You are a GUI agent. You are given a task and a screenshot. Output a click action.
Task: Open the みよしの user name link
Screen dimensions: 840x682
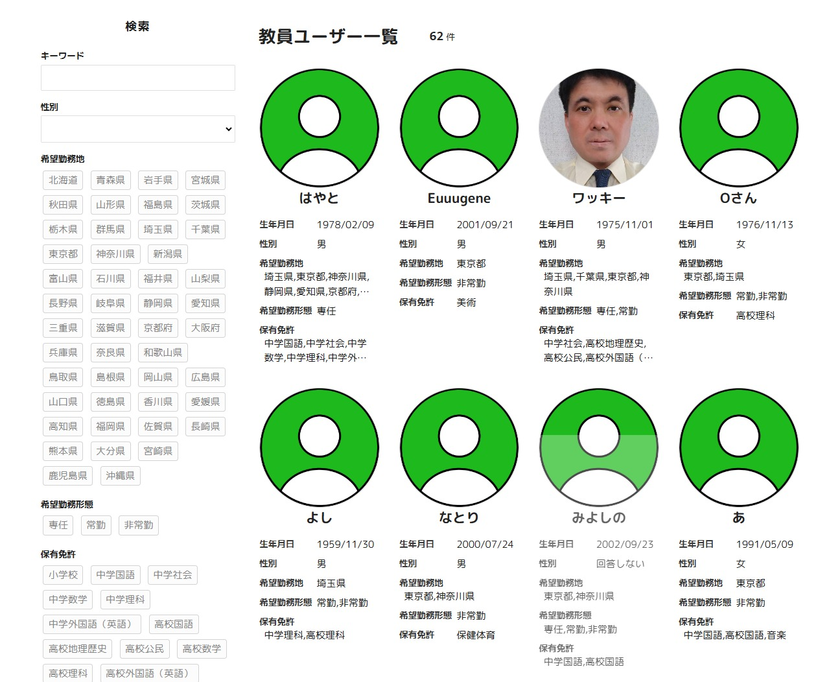click(599, 518)
